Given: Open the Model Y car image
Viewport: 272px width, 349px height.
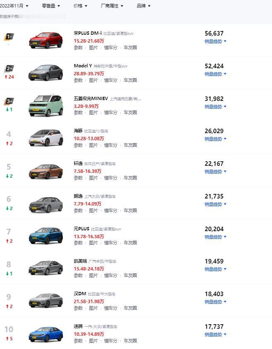Looking at the screenshot, I should coord(45,73).
